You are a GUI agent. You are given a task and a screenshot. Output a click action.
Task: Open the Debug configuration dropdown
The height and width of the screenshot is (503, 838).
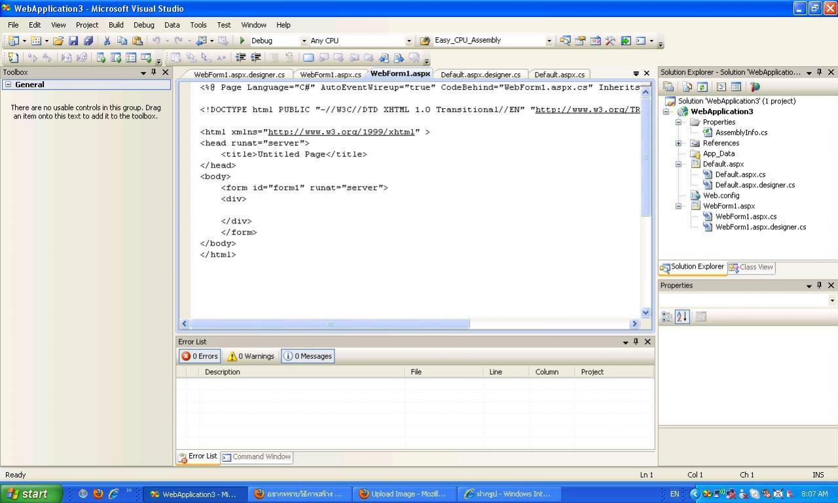pos(304,41)
